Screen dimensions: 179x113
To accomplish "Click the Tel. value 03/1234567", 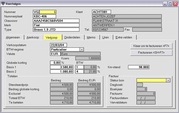I will coord(108,30).
